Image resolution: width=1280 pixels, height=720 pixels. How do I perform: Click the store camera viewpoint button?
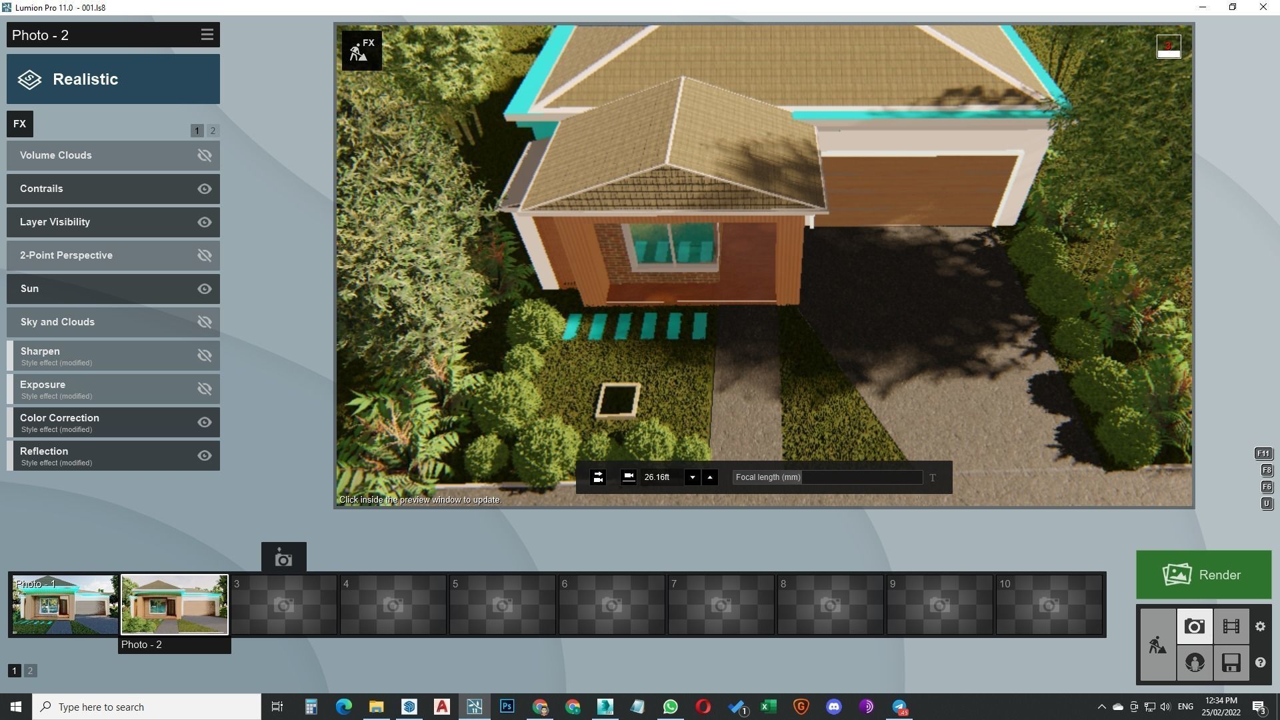pos(284,558)
